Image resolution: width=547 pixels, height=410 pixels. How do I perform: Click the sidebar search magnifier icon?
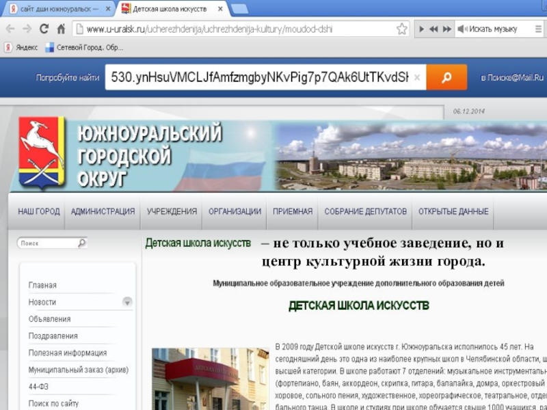82,243
